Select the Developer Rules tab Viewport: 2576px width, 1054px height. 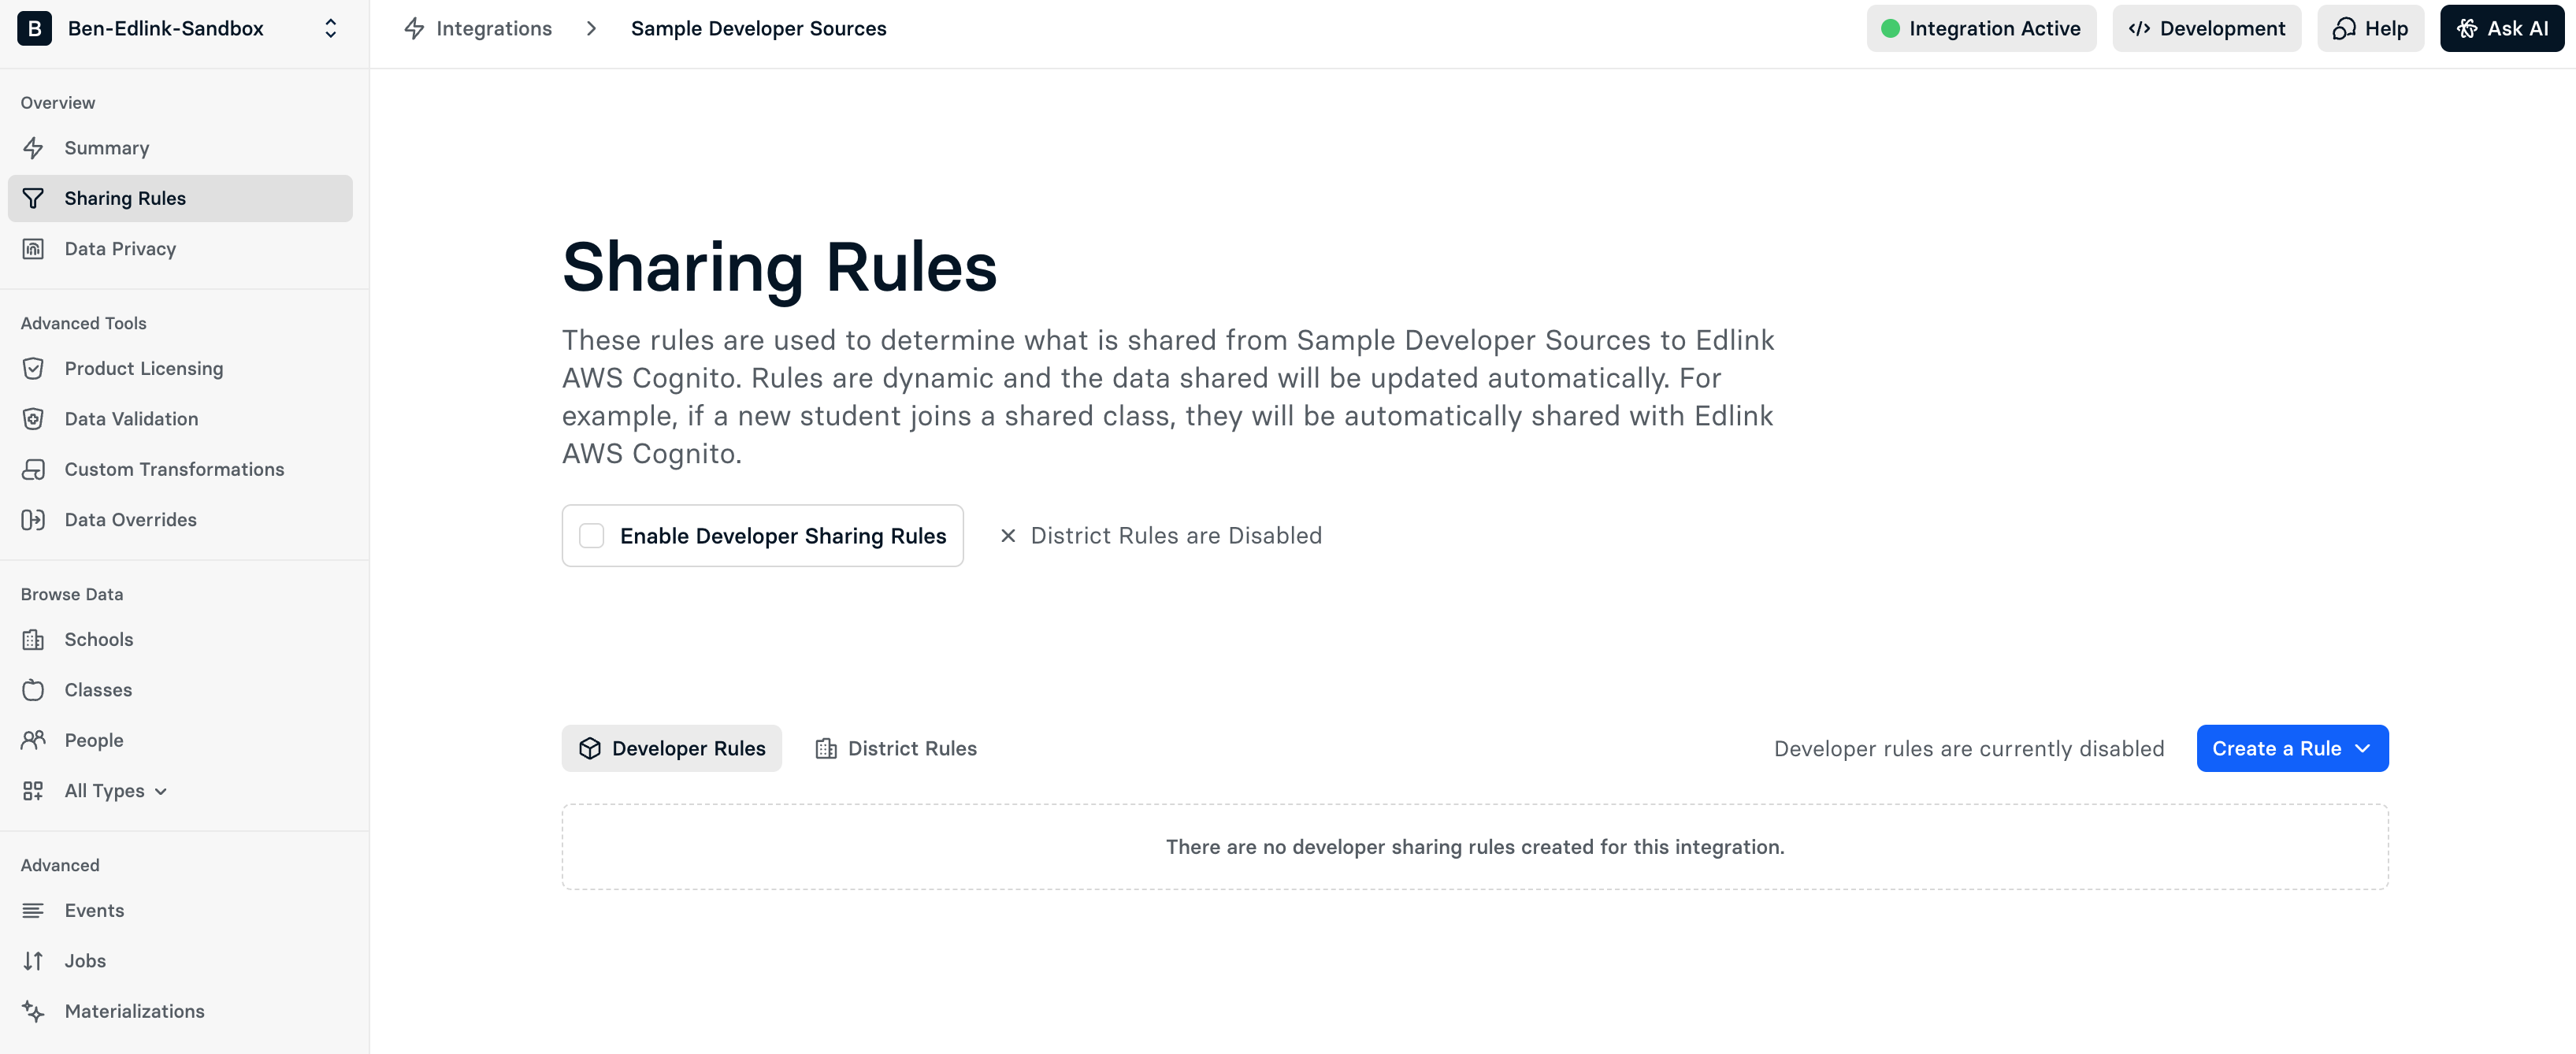click(x=671, y=748)
